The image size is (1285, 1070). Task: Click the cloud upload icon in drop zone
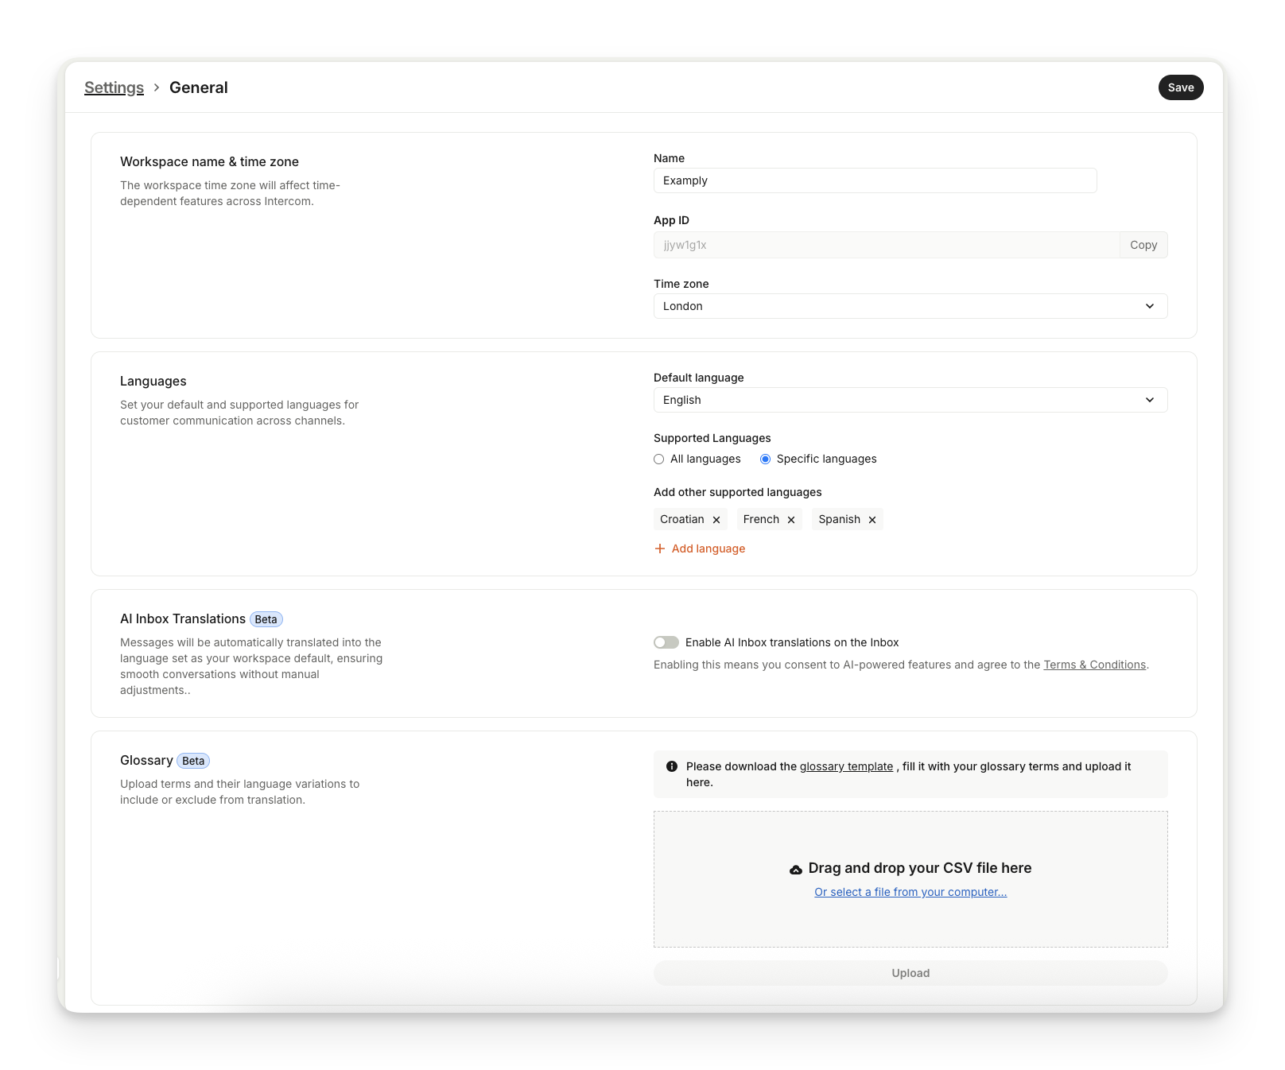point(796,870)
